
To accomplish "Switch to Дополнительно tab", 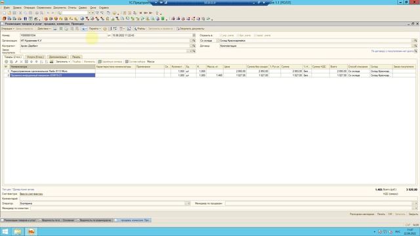I will point(58,57).
